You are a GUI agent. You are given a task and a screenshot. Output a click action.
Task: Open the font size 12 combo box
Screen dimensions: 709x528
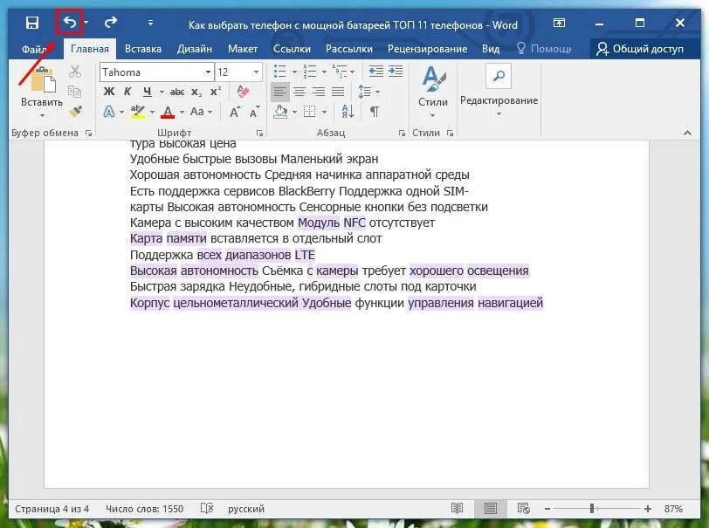(x=238, y=72)
